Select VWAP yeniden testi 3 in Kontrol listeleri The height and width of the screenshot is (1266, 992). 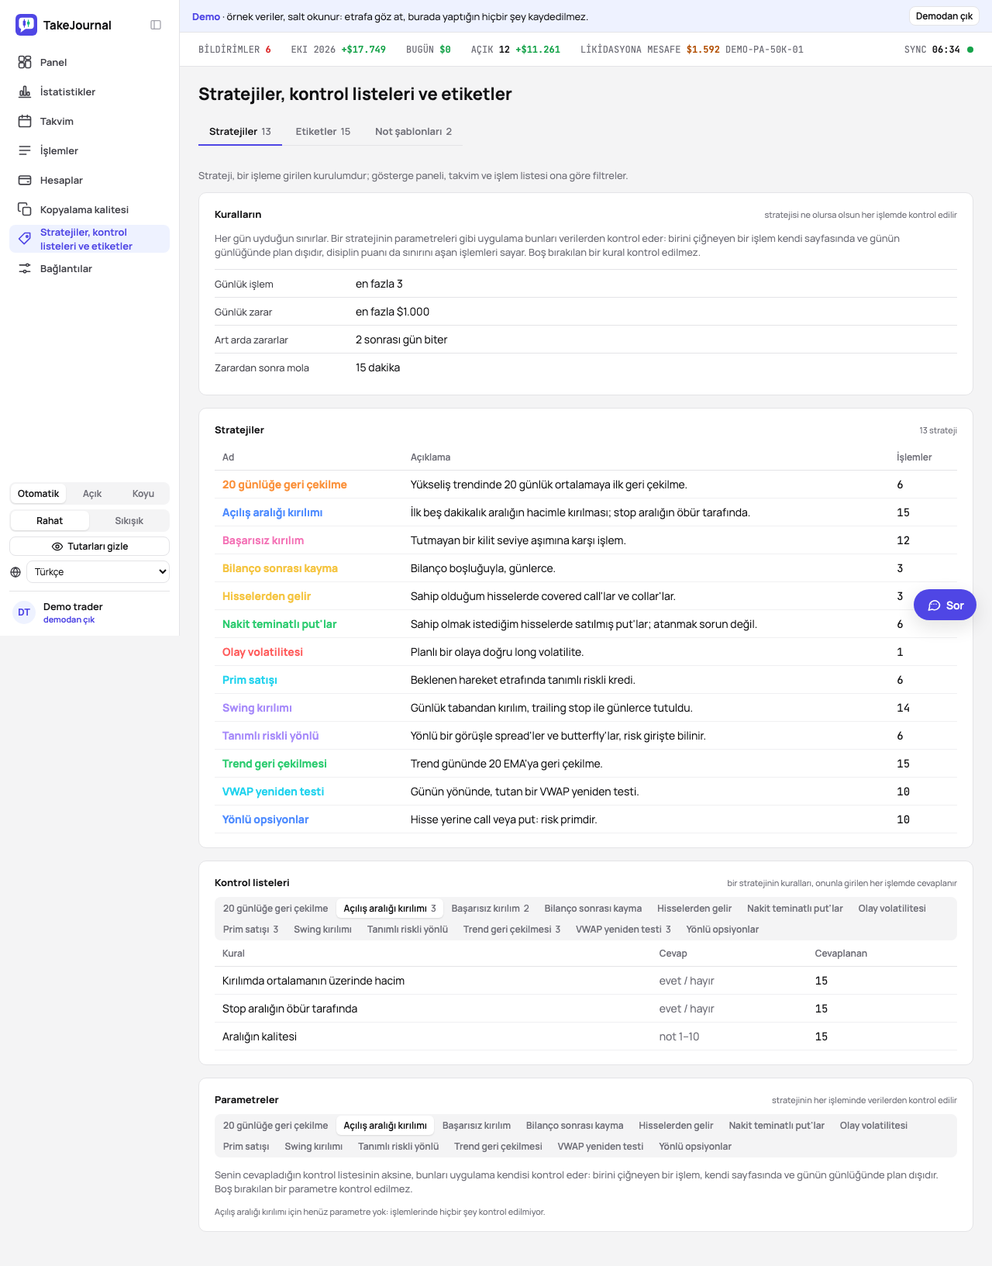[623, 930]
